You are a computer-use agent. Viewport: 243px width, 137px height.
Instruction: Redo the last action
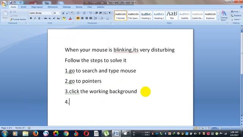tap(20, 2)
